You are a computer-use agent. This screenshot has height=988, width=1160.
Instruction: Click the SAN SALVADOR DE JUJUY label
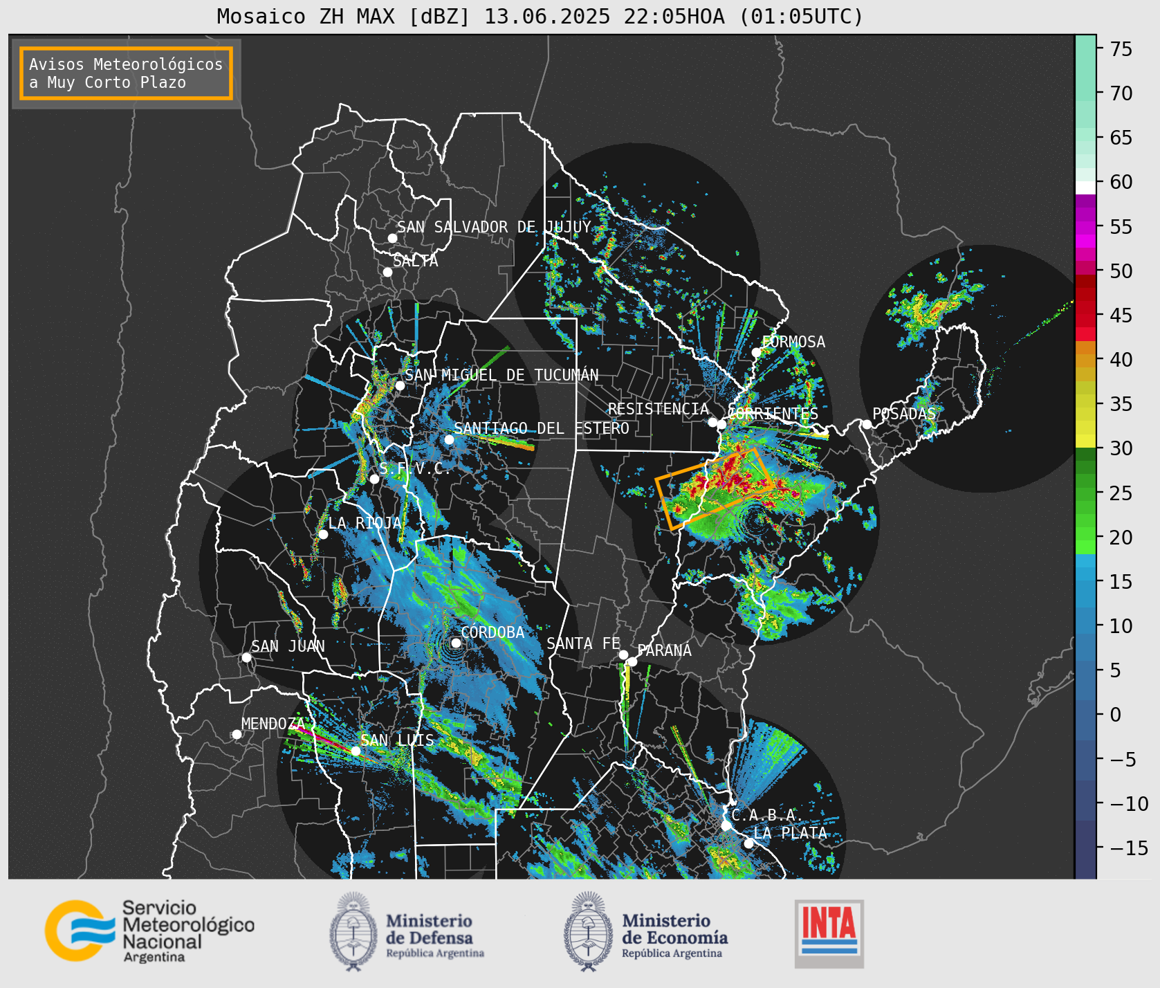(494, 227)
